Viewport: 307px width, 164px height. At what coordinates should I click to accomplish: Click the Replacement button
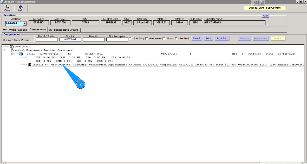tap(260, 39)
